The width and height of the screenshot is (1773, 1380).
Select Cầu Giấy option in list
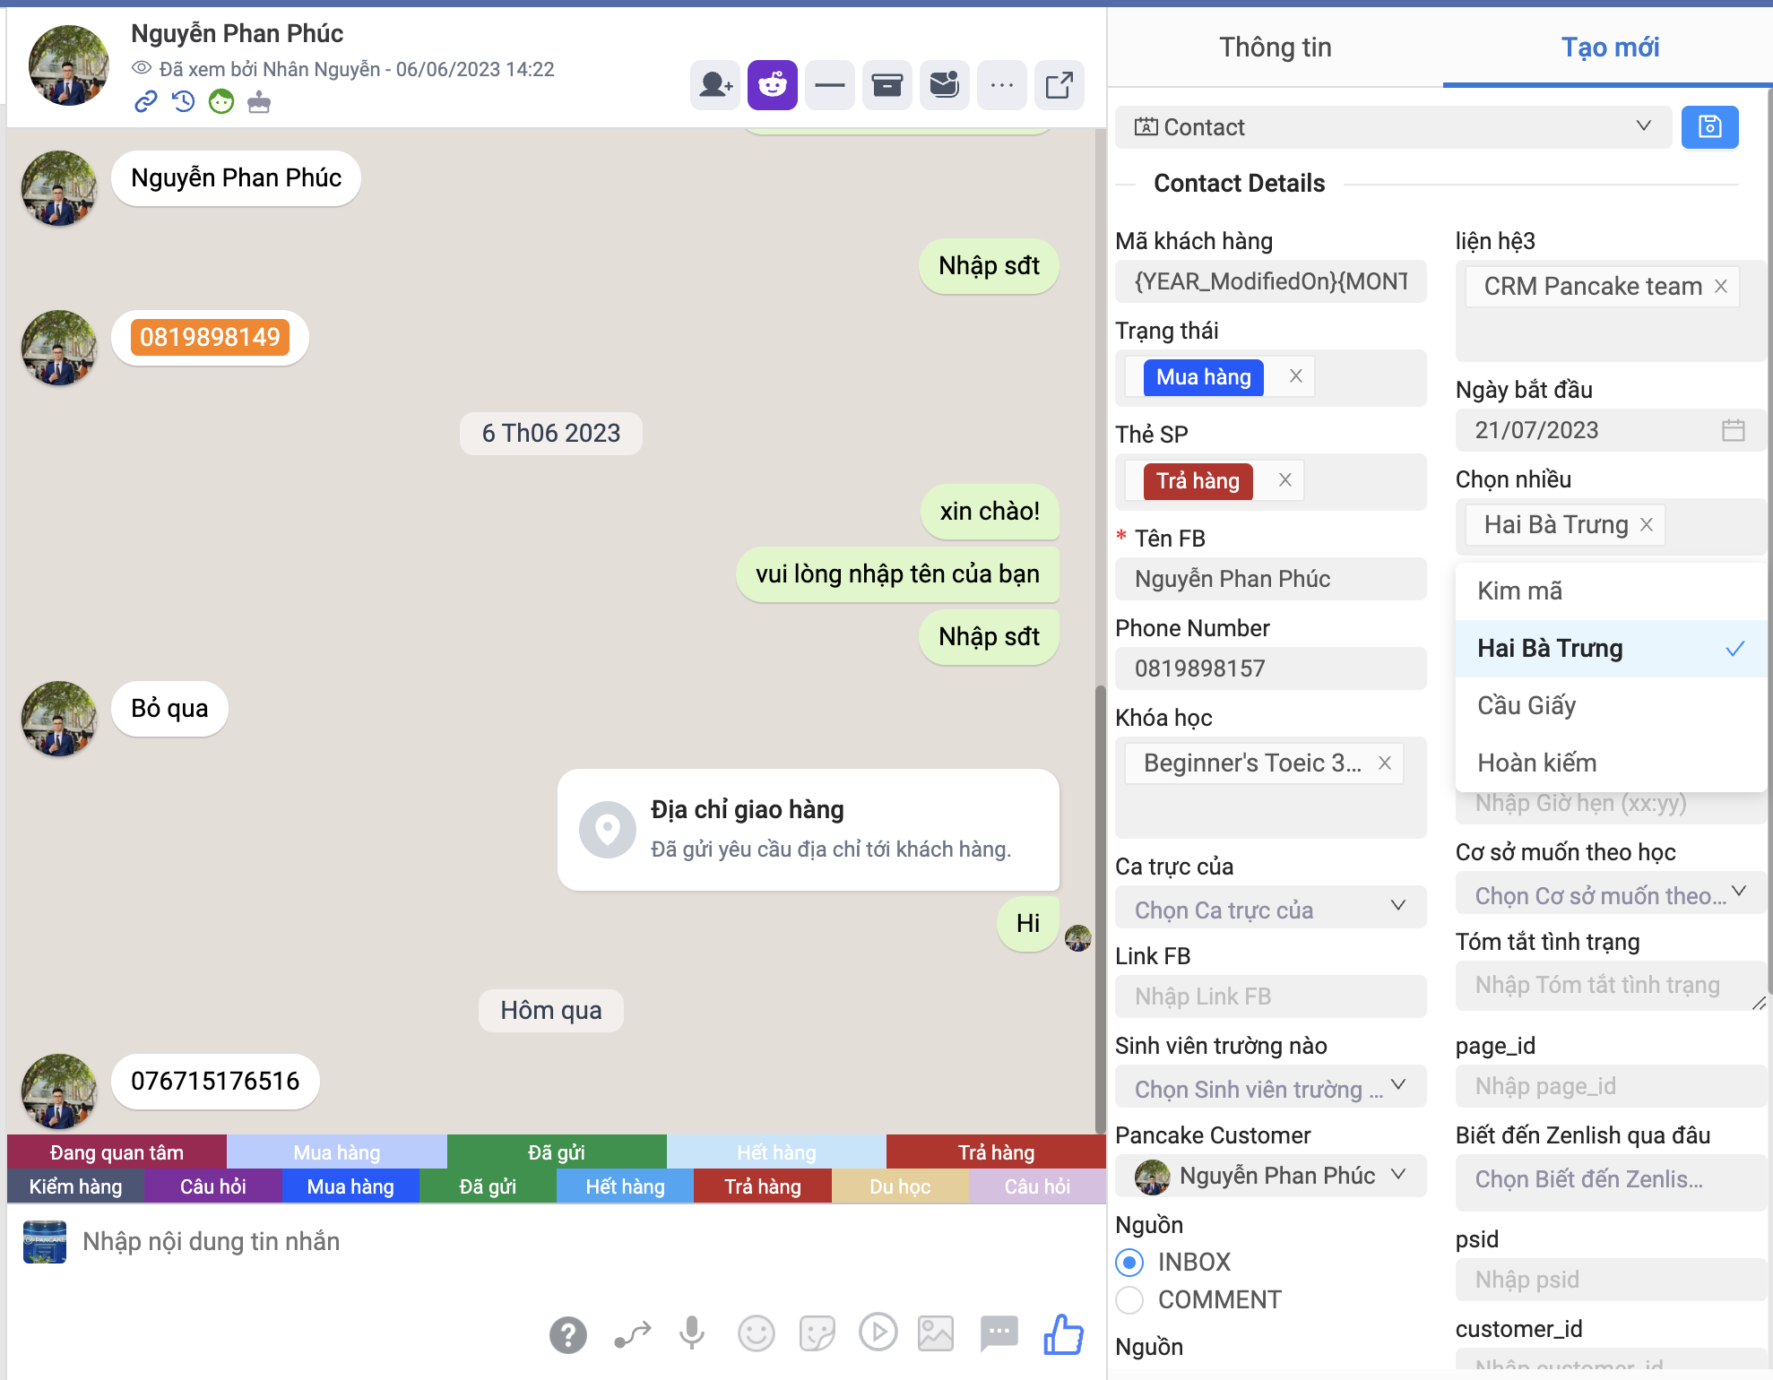pyautogui.click(x=1526, y=705)
